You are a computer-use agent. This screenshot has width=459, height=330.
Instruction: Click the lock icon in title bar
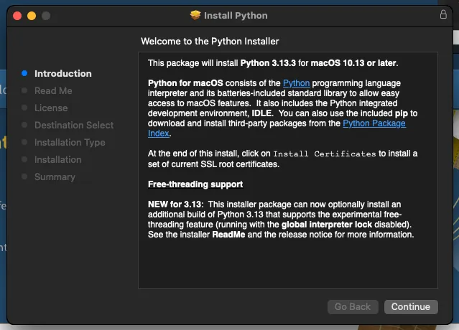coord(443,14)
